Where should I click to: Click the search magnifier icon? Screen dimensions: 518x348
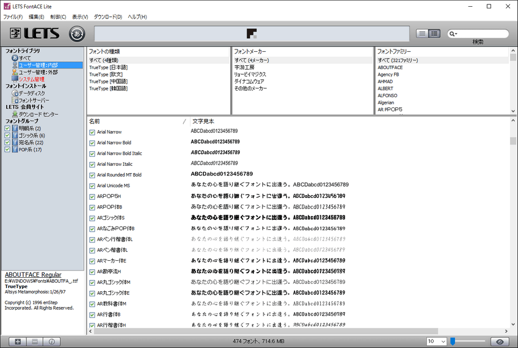[452, 34]
